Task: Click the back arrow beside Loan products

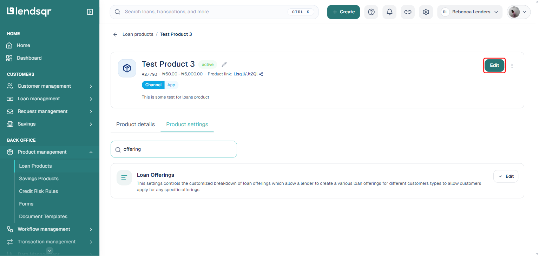Action: [115, 34]
